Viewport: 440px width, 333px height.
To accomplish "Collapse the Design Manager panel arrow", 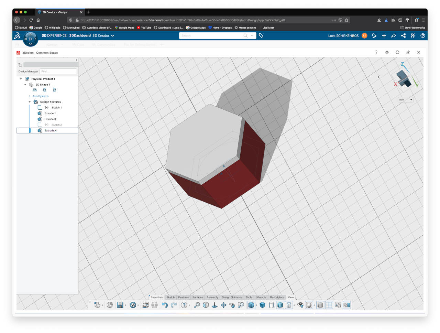I will click(76, 60).
